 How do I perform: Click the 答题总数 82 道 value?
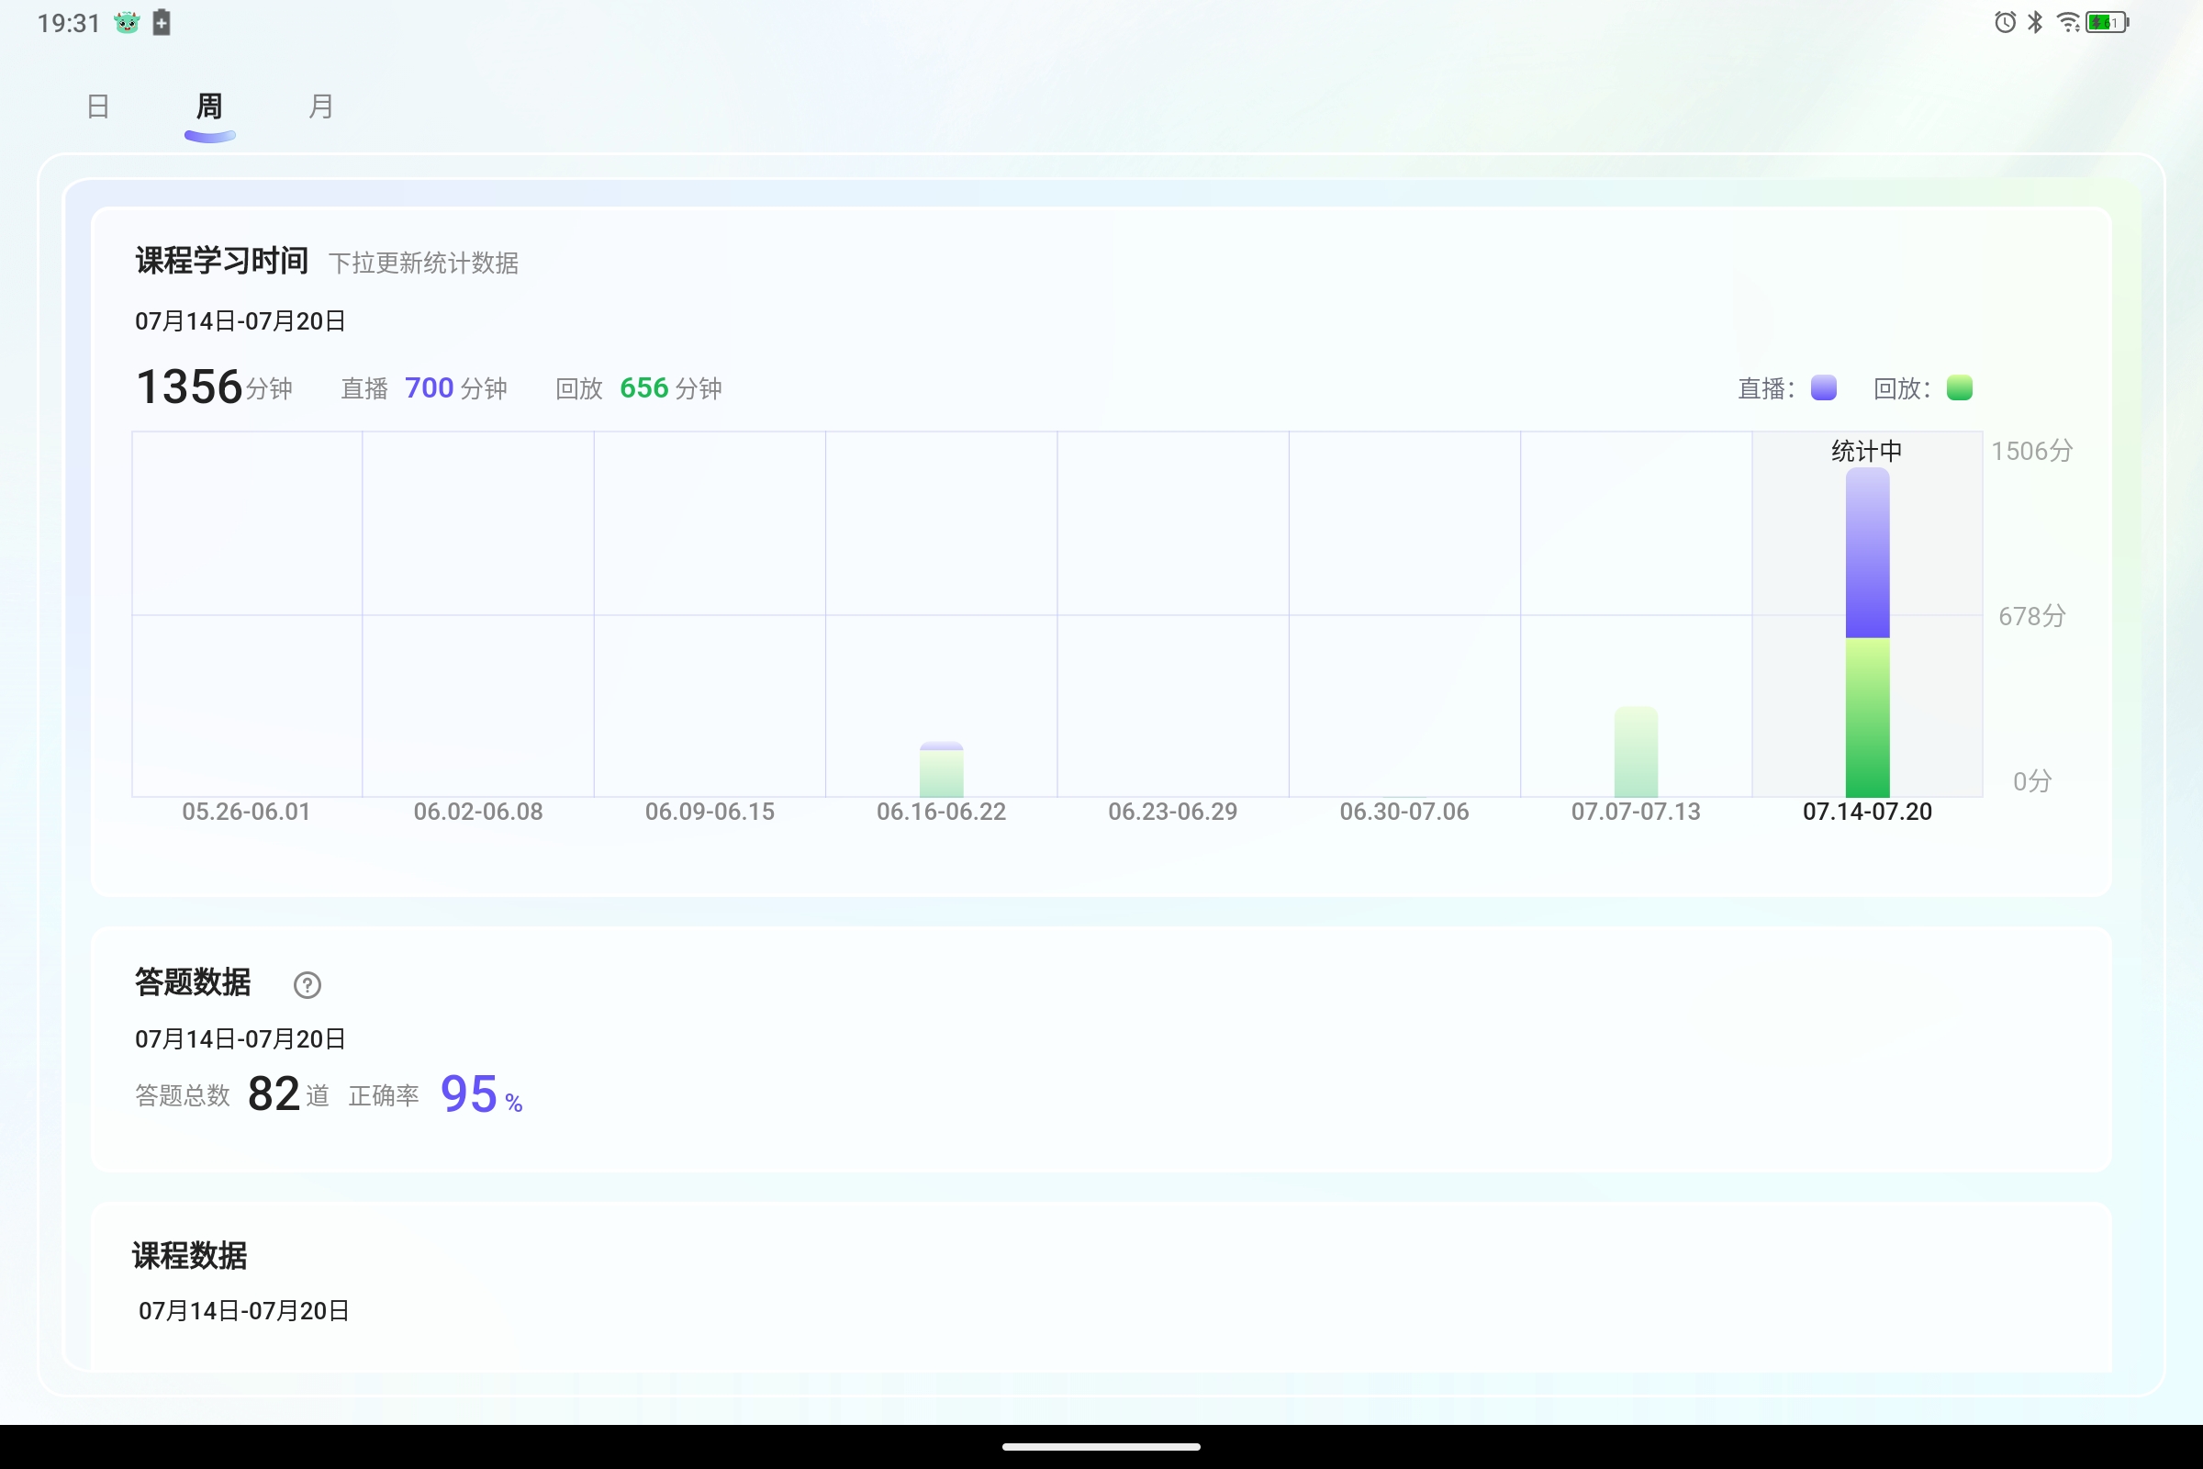(x=232, y=1094)
